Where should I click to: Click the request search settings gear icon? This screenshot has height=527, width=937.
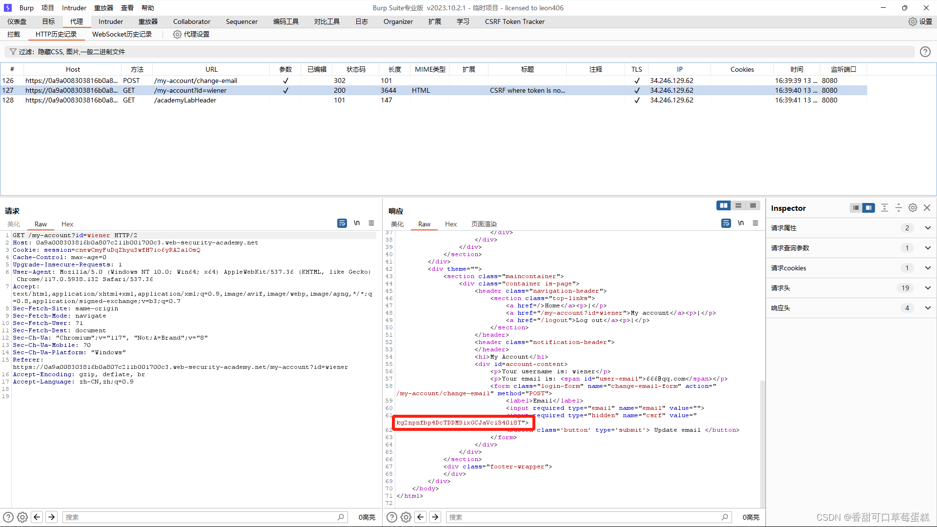click(22, 517)
